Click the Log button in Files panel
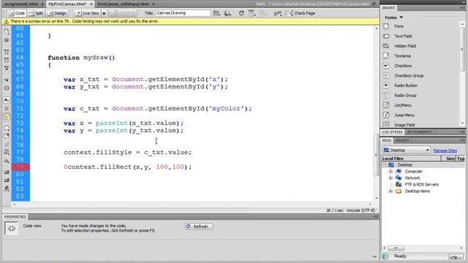Screen dimensions: 468x263 click(x=455, y=256)
